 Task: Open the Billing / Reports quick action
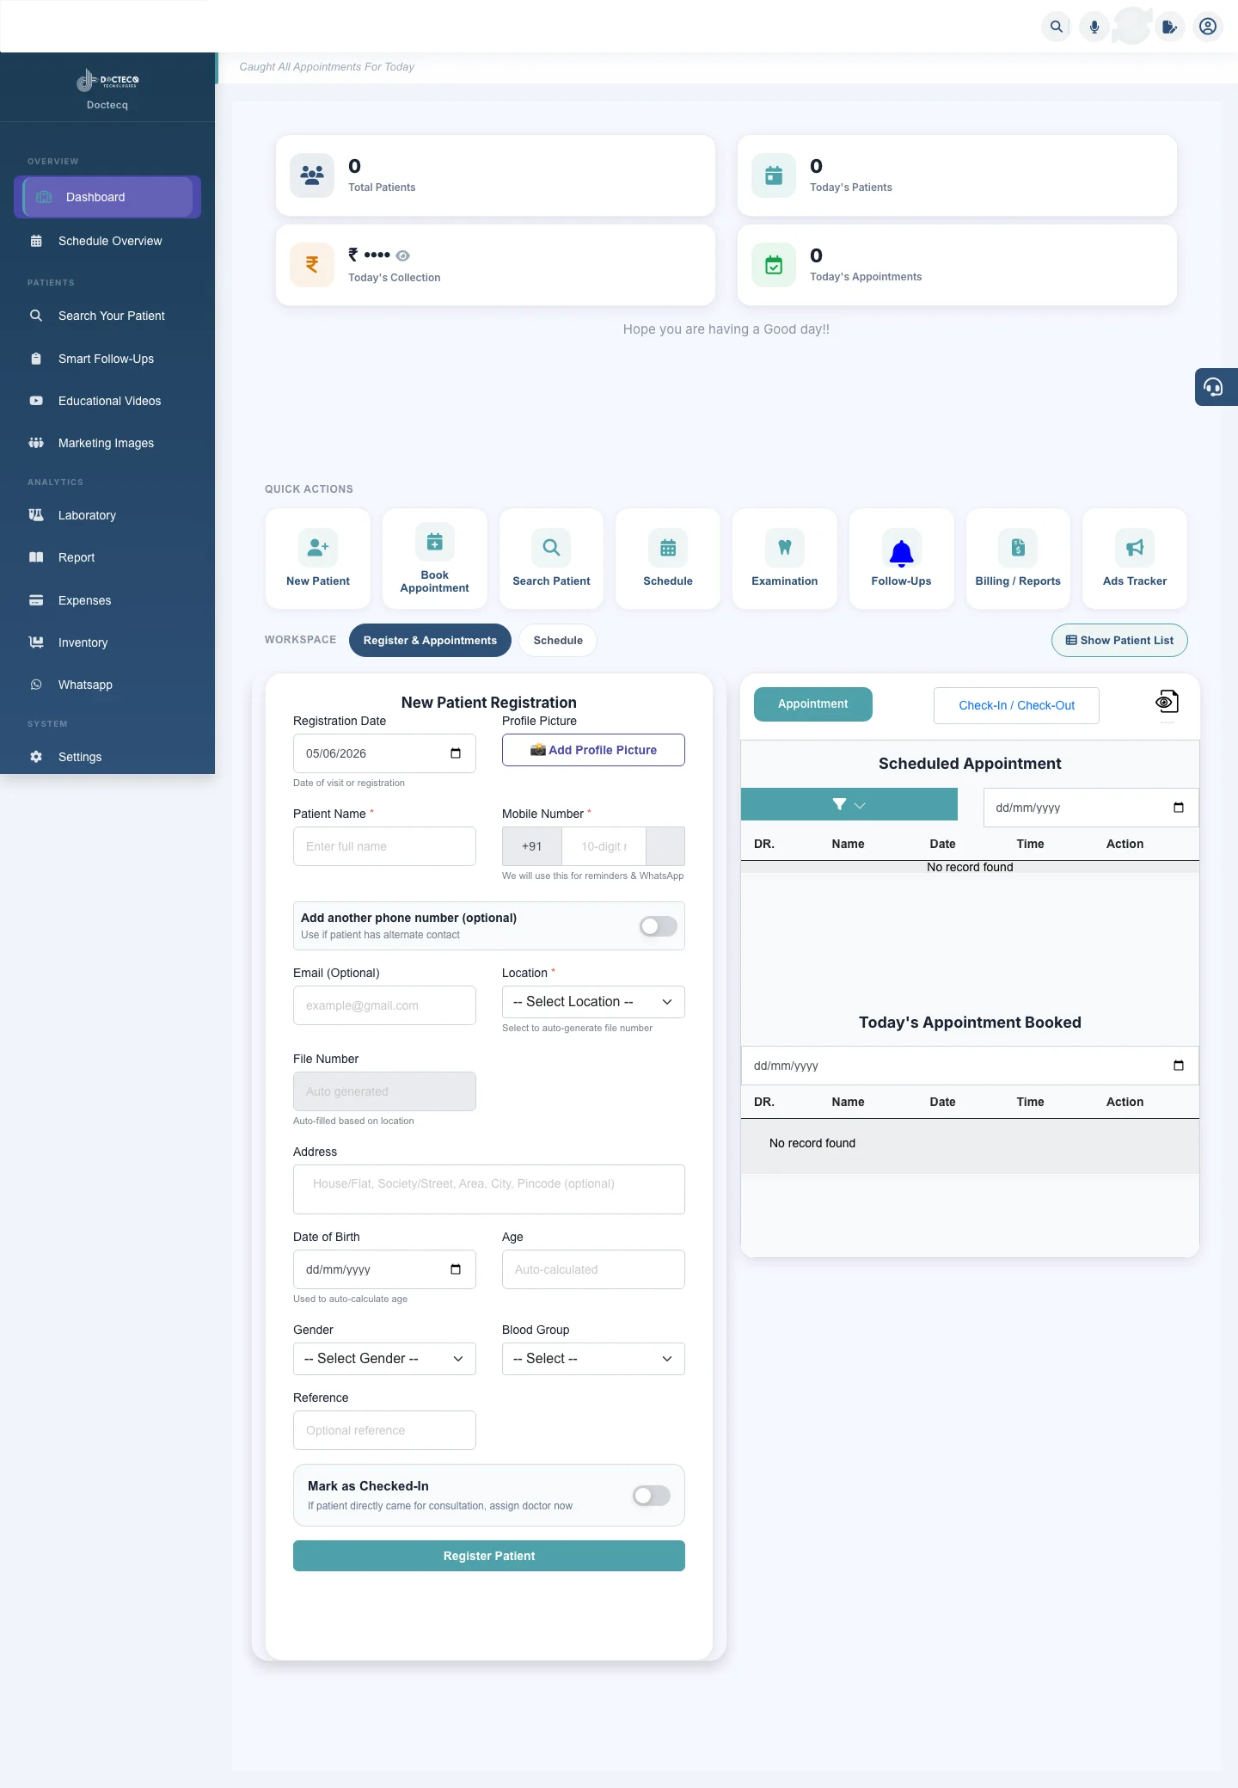point(1018,559)
